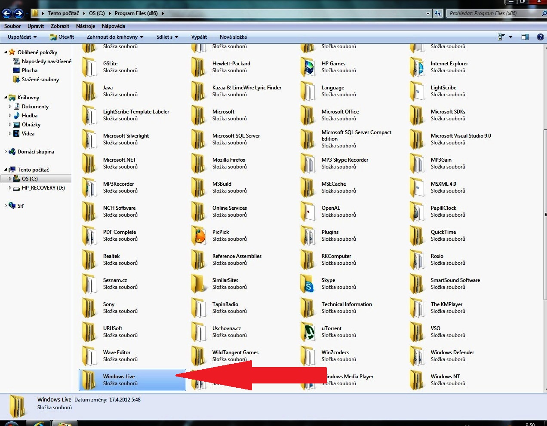
Task: Open the Nápověda menu
Action: click(x=114, y=26)
